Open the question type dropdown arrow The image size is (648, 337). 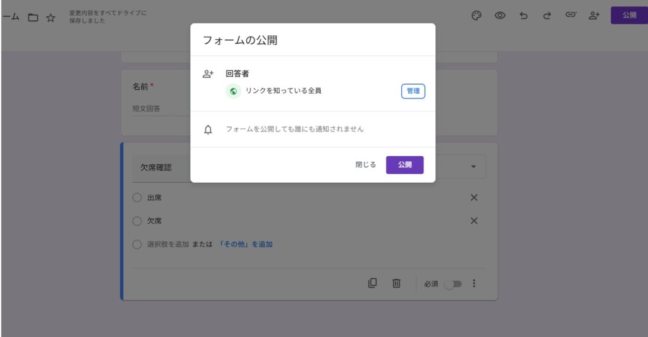coord(473,166)
